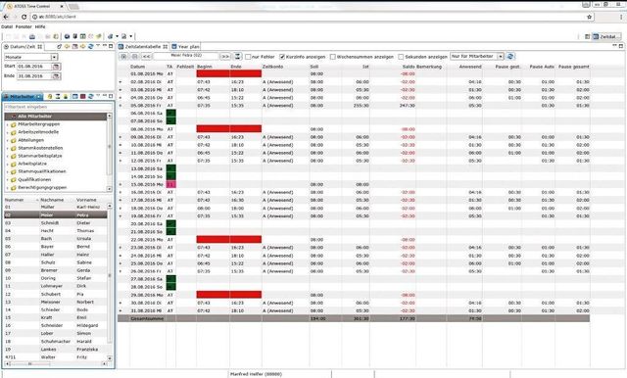The height and width of the screenshot is (378, 627).
Task: Enable the nur Fehler checkbox
Action: 248,57
